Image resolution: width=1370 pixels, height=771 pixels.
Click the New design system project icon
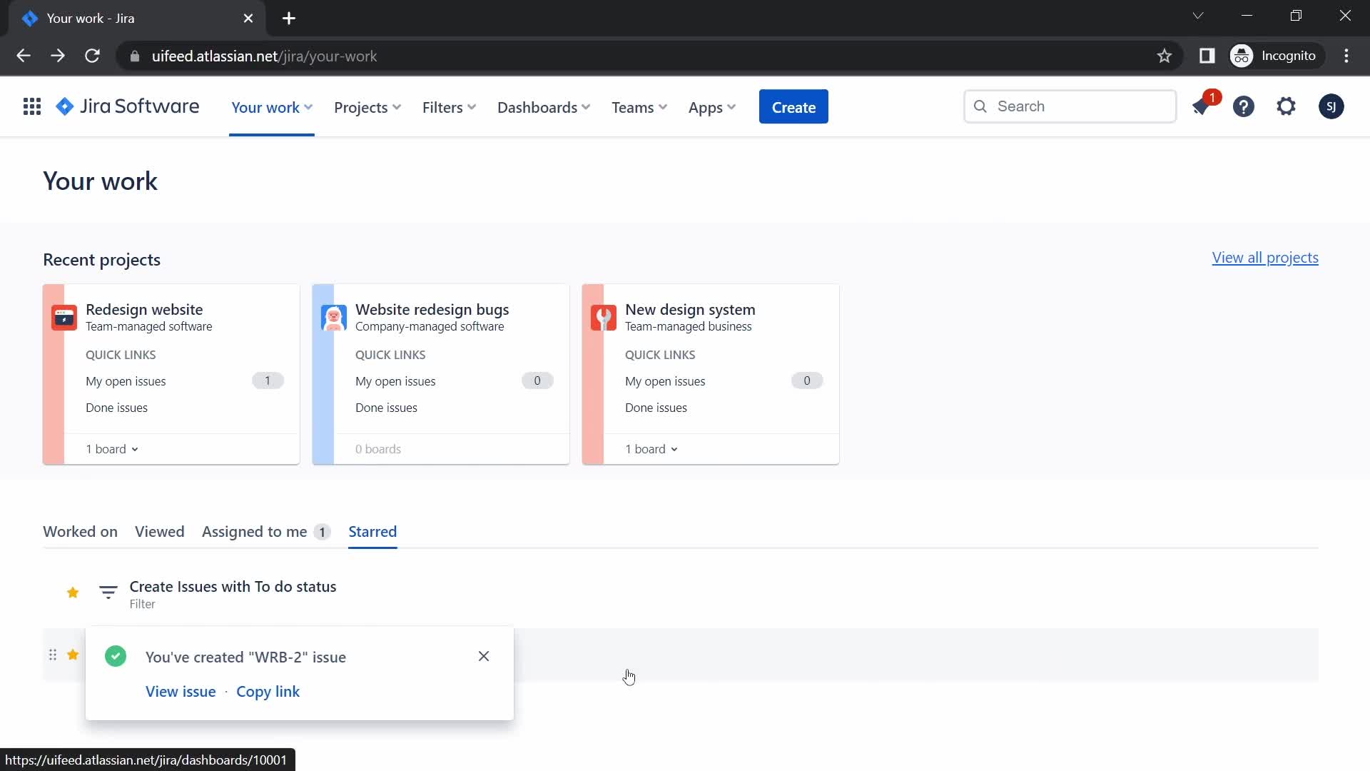tap(604, 318)
